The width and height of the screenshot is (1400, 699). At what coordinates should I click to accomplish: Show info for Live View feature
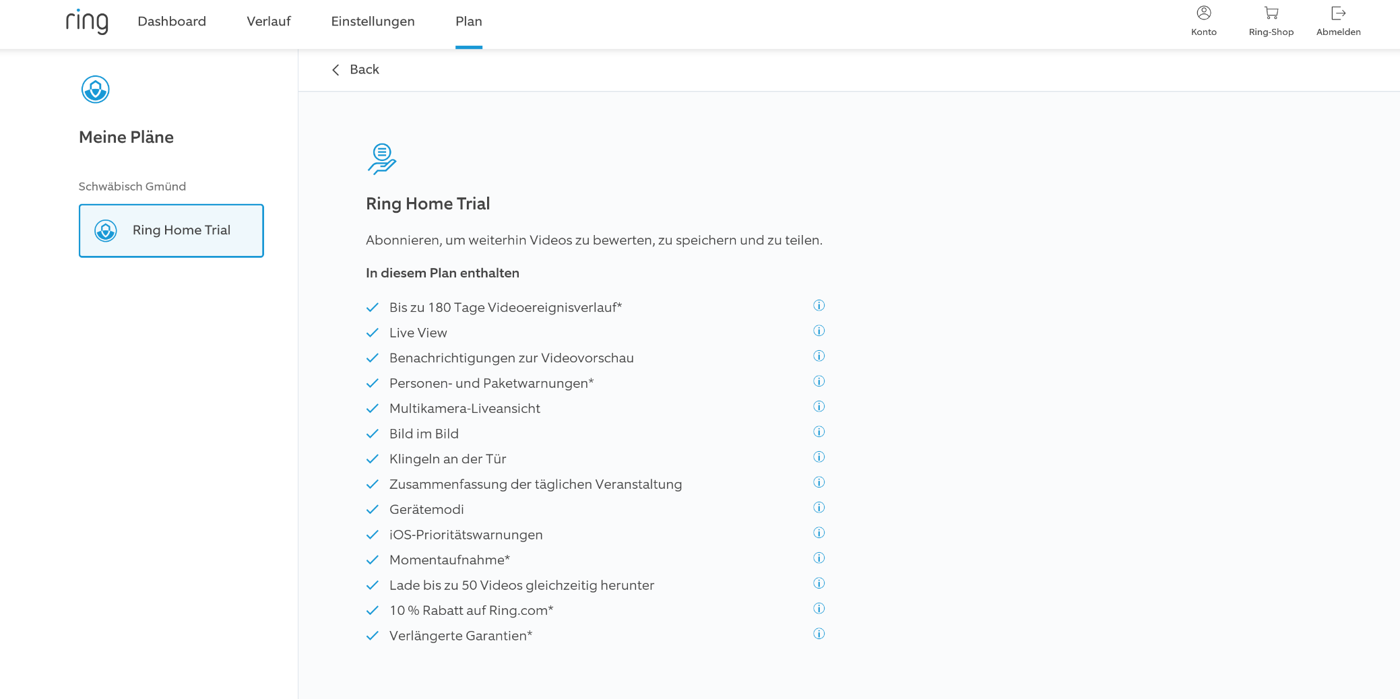(819, 331)
